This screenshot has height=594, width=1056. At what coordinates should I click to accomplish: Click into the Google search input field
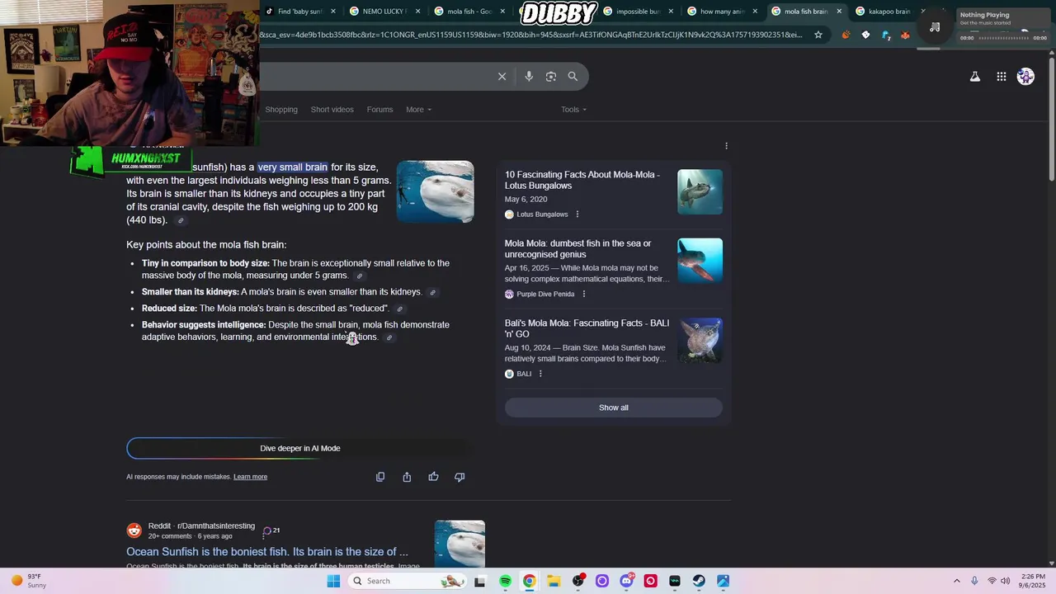pyautogui.click(x=375, y=77)
